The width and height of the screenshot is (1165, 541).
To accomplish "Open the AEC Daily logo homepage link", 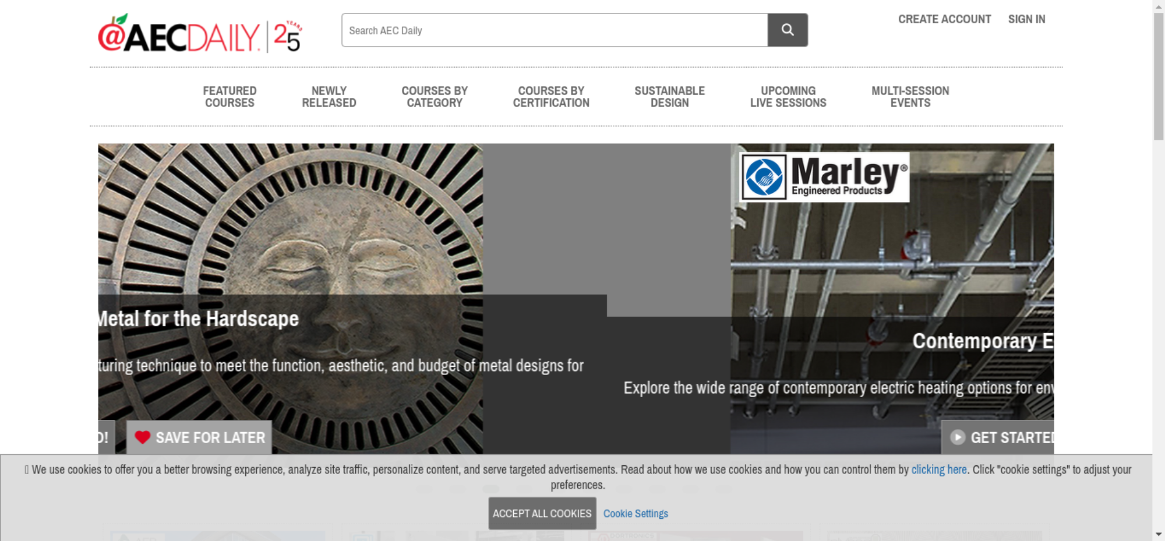I will 199,34.
